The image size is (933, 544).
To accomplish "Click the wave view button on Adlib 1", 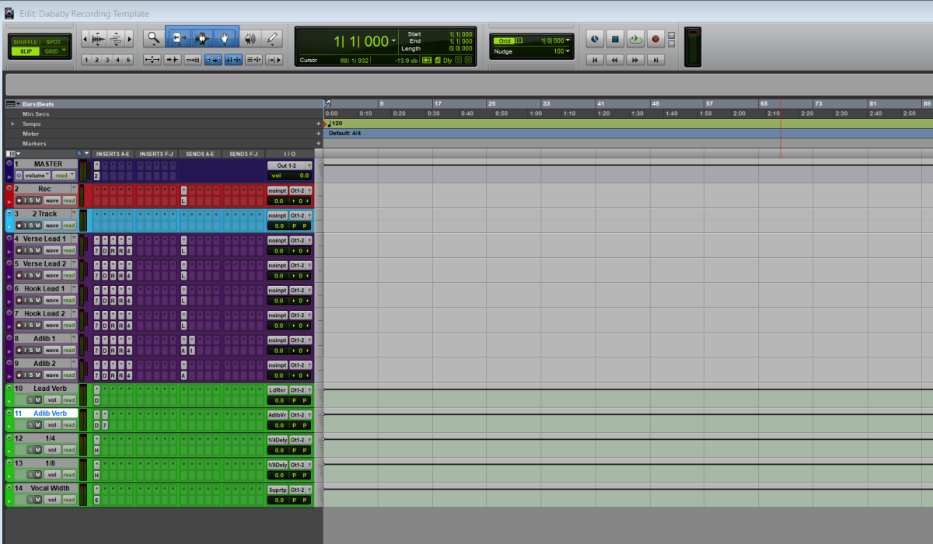I will point(51,350).
